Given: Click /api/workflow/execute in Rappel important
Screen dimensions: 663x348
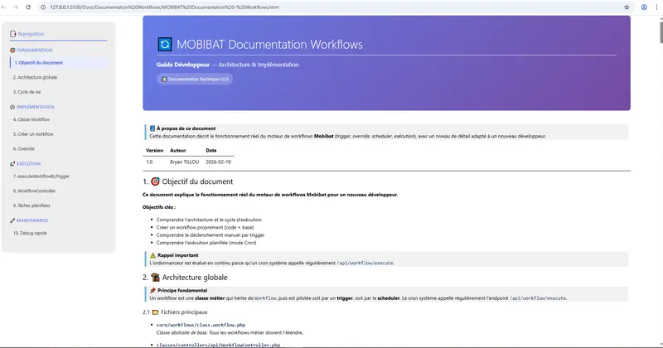Looking at the screenshot, I should click(365, 263).
